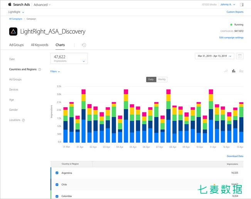Click Edit campaign settings link
Screen dimensions: 251x199
point(231,37)
